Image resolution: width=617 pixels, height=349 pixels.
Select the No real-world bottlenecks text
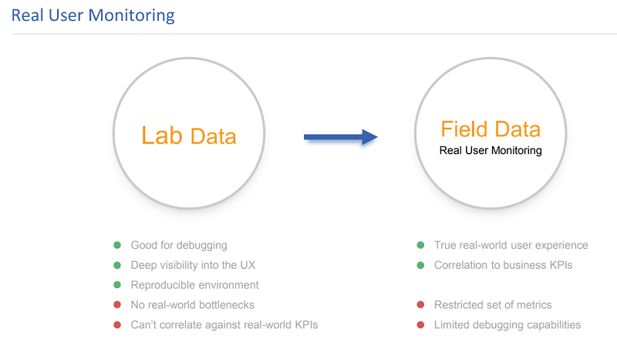pyautogui.click(x=192, y=304)
